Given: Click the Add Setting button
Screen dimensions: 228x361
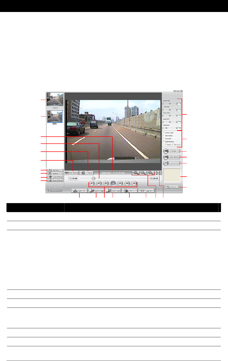Looking at the screenshot, I should point(71,173).
